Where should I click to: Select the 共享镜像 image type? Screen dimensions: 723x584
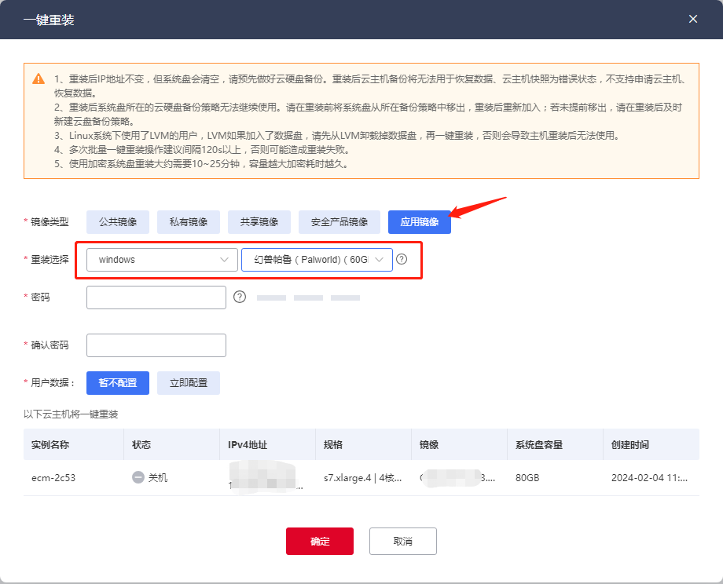pos(259,222)
